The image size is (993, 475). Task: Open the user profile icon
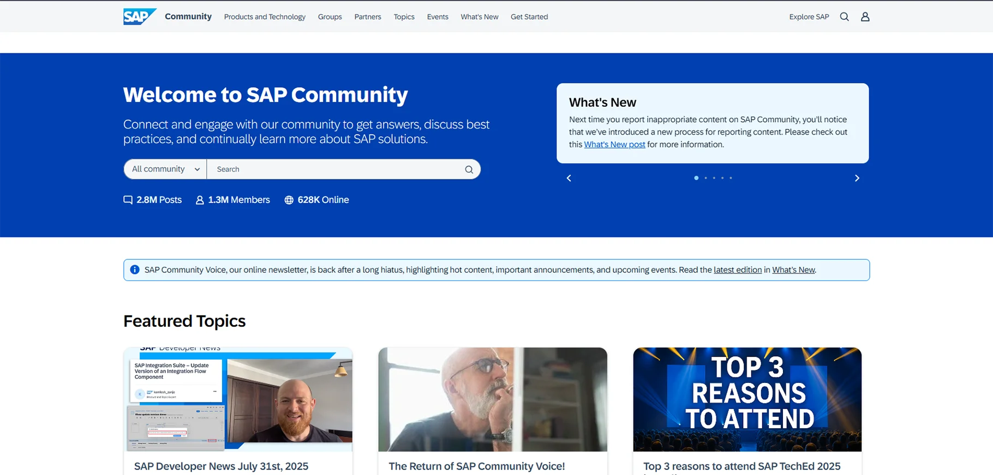coord(865,17)
